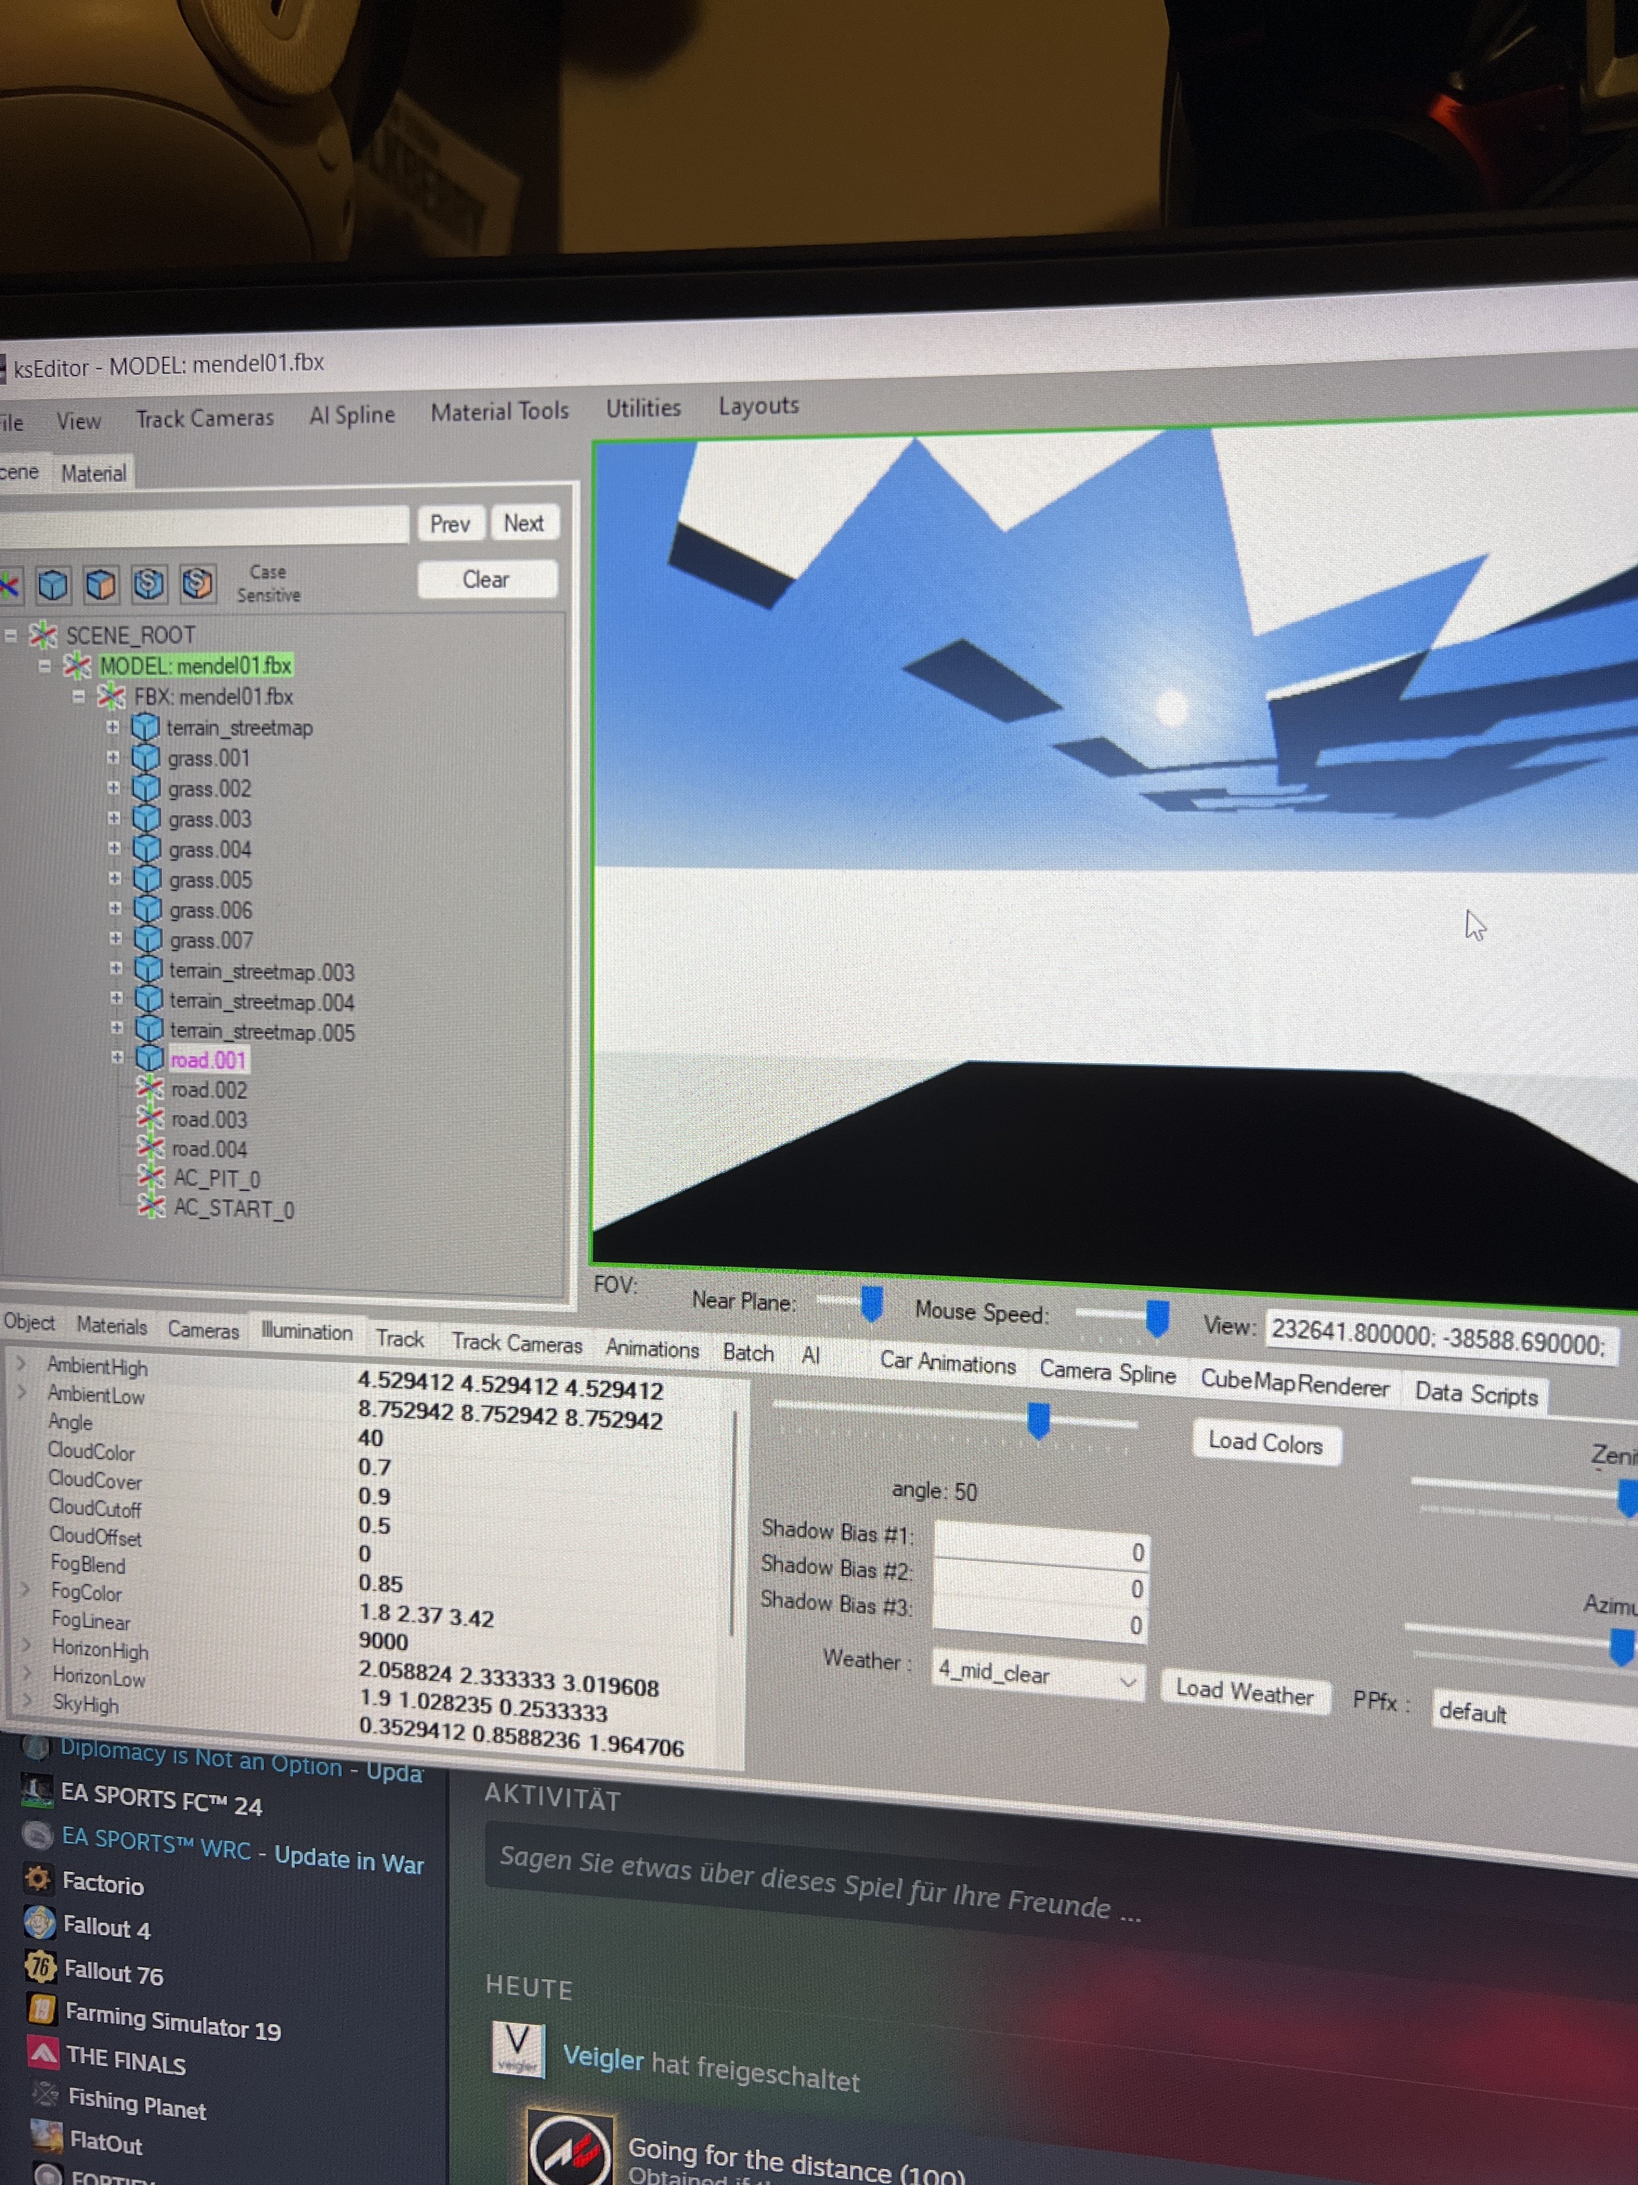Click the node icon beside AC_START_0
This screenshot has height=2185, width=1638.
(x=151, y=1207)
